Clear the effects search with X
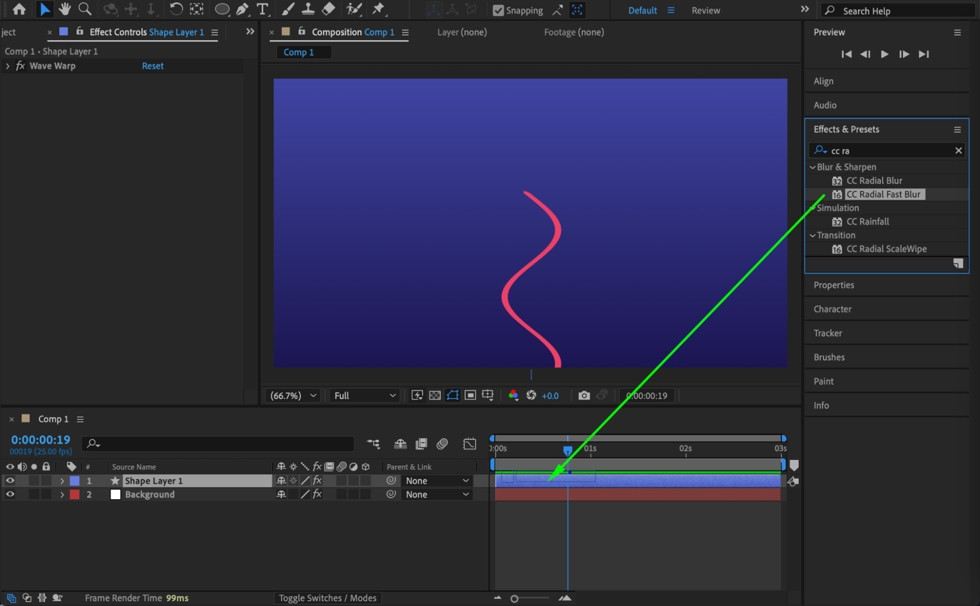The image size is (980, 606). click(958, 151)
